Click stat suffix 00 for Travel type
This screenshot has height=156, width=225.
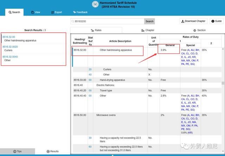click(90, 91)
